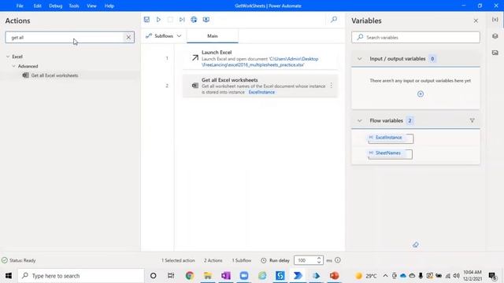Click the flow search magnifier icon

click(334, 20)
